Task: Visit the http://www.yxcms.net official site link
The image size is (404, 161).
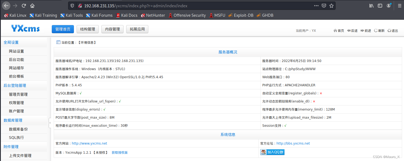Action: tap(89, 143)
